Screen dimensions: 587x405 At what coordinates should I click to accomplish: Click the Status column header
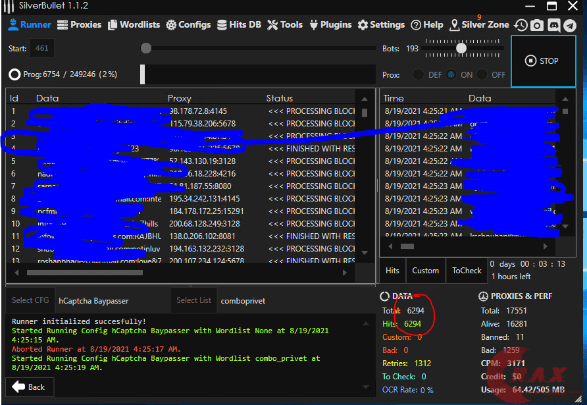point(279,98)
